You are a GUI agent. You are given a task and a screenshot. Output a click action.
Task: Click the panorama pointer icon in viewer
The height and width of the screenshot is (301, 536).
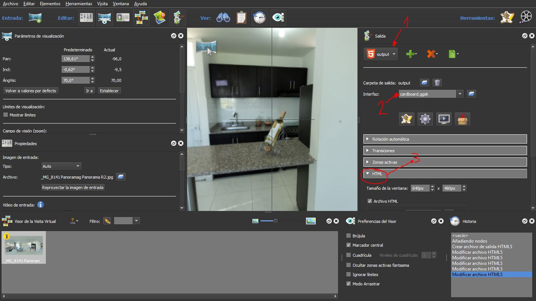[206, 48]
